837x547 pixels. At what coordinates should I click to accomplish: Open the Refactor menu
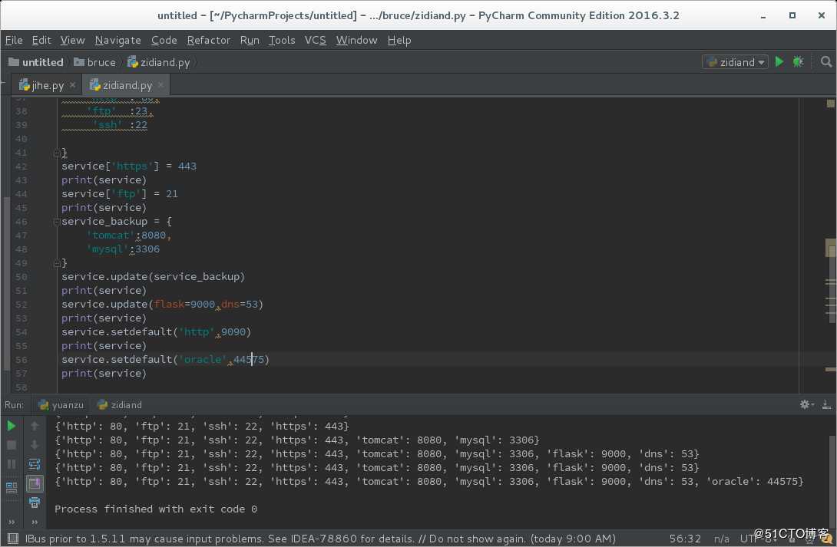tap(209, 40)
